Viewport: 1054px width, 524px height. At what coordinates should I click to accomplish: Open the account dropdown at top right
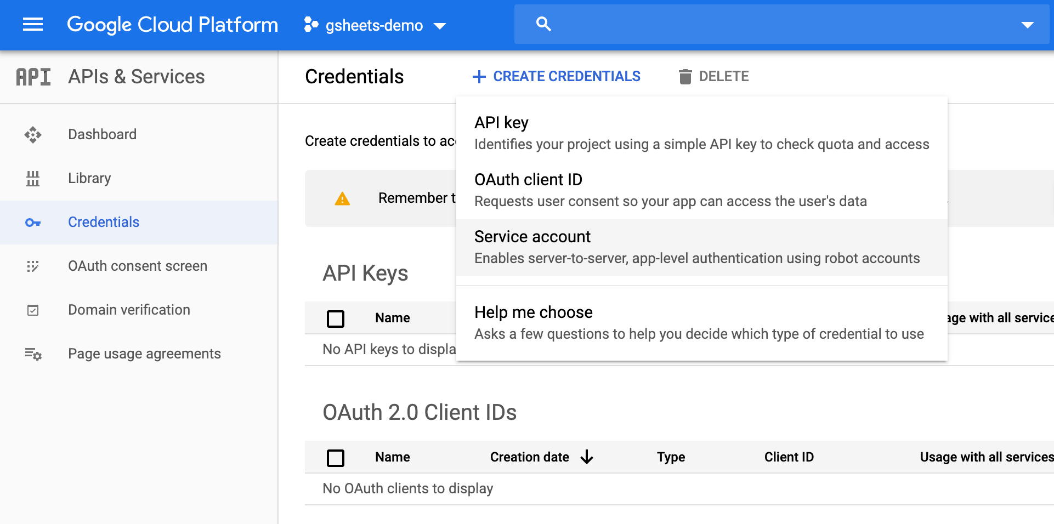click(x=1027, y=24)
